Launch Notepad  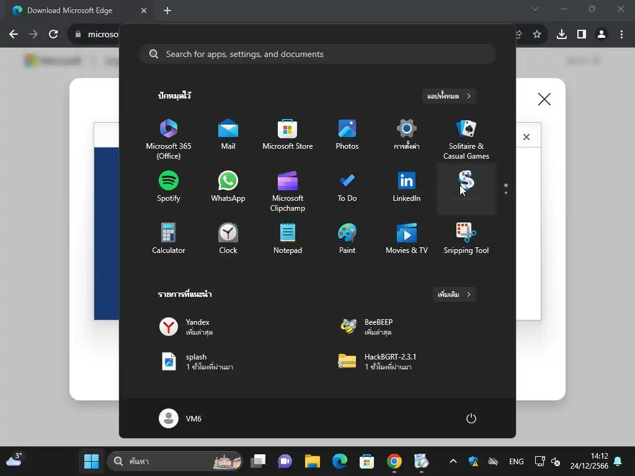pos(288,239)
